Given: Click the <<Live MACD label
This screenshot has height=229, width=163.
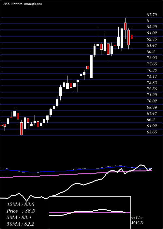Looking at the screenshot, I should tap(137, 220).
